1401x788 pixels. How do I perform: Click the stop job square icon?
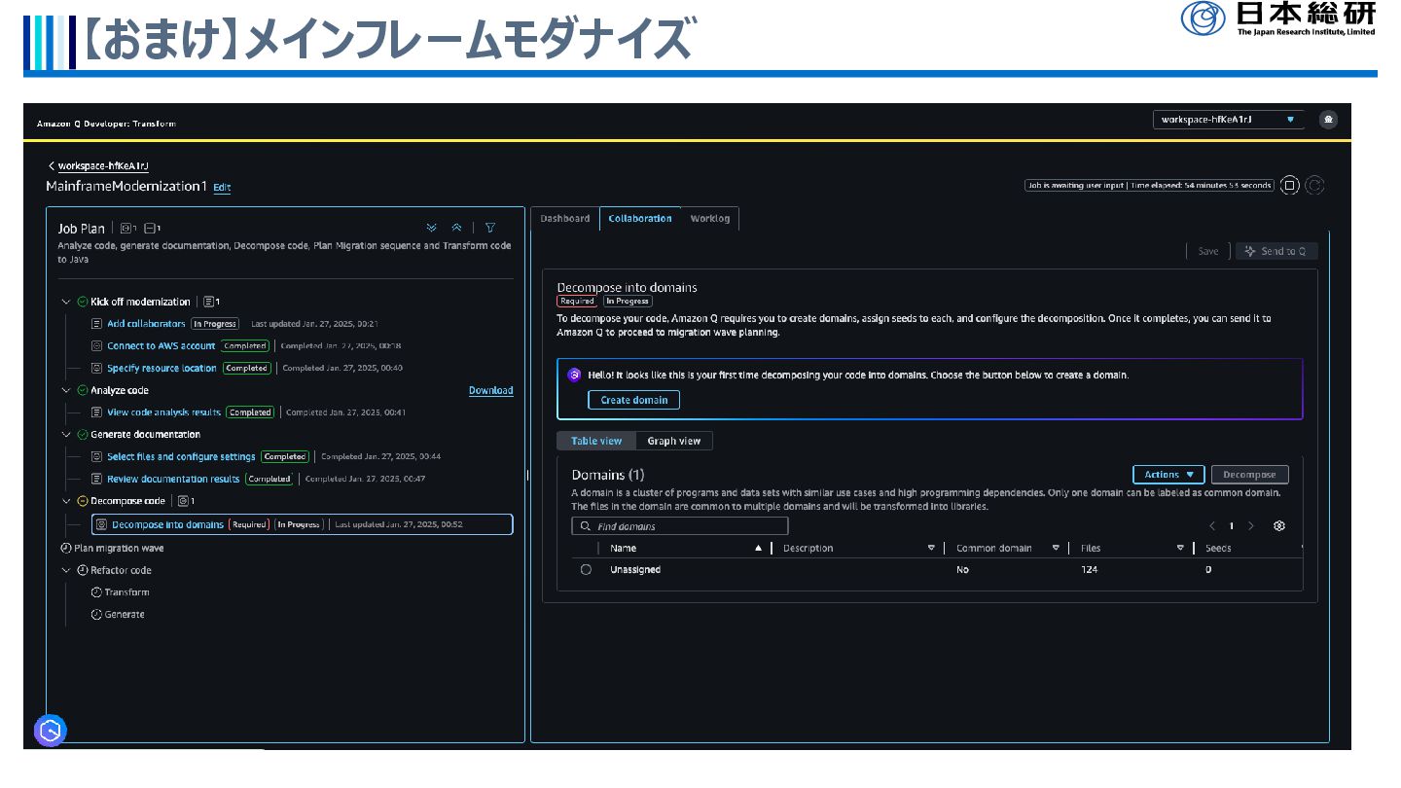[1290, 185]
